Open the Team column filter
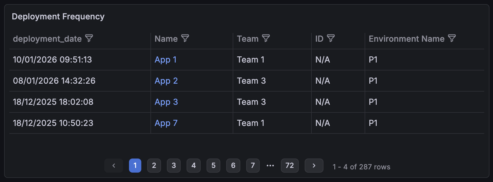 266,38
